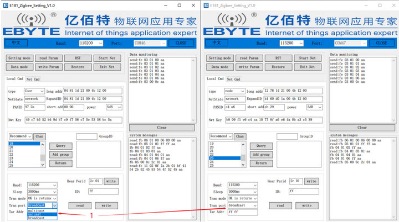
Task: Open power 5dB dropdown in right window
Action: tap(315, 107)
